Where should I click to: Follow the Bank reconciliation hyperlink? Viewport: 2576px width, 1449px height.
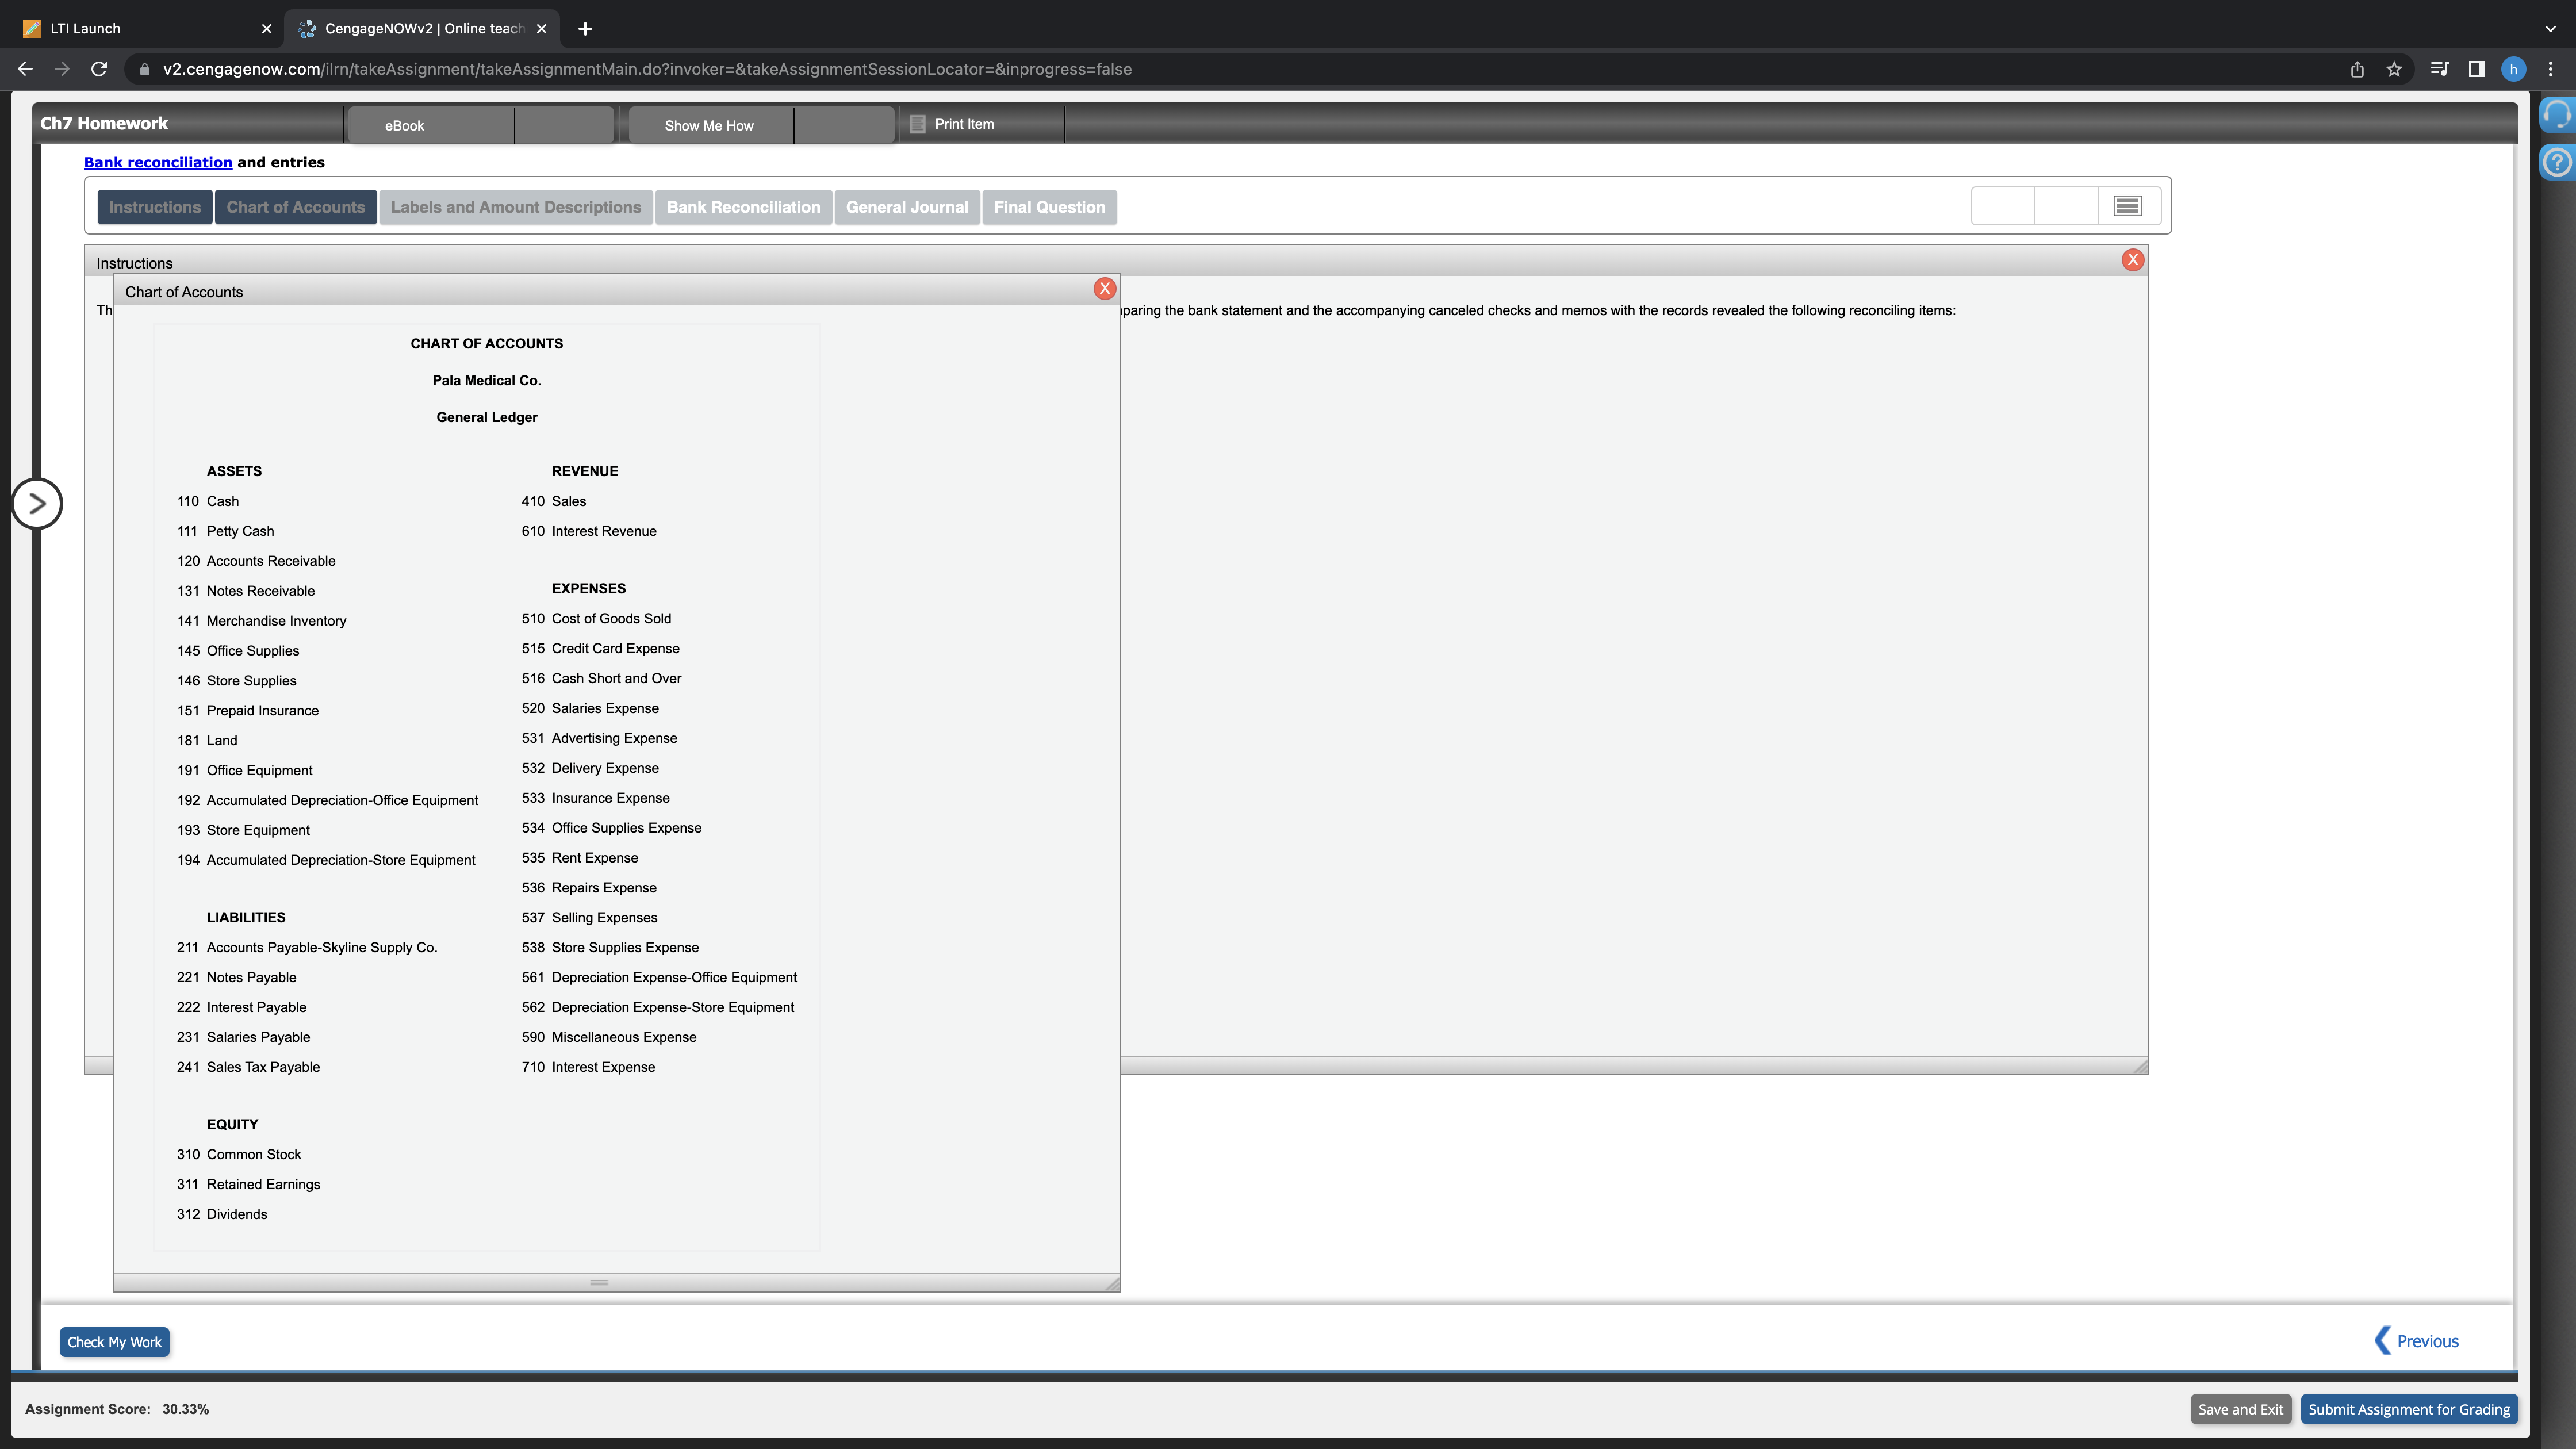click(x=158, y=162)
